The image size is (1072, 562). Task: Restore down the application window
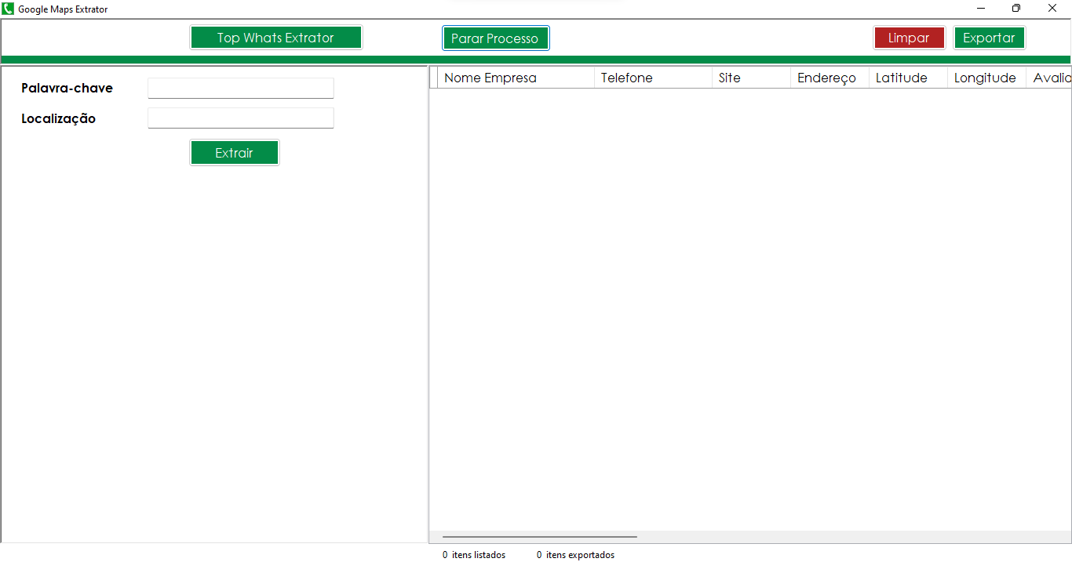(1016, 9)
